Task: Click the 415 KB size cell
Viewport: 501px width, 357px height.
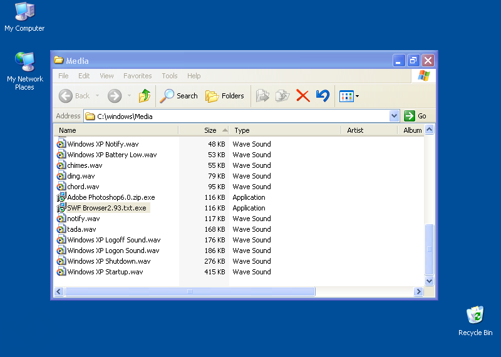Action: pyautogui.click(x=215, y=272)
